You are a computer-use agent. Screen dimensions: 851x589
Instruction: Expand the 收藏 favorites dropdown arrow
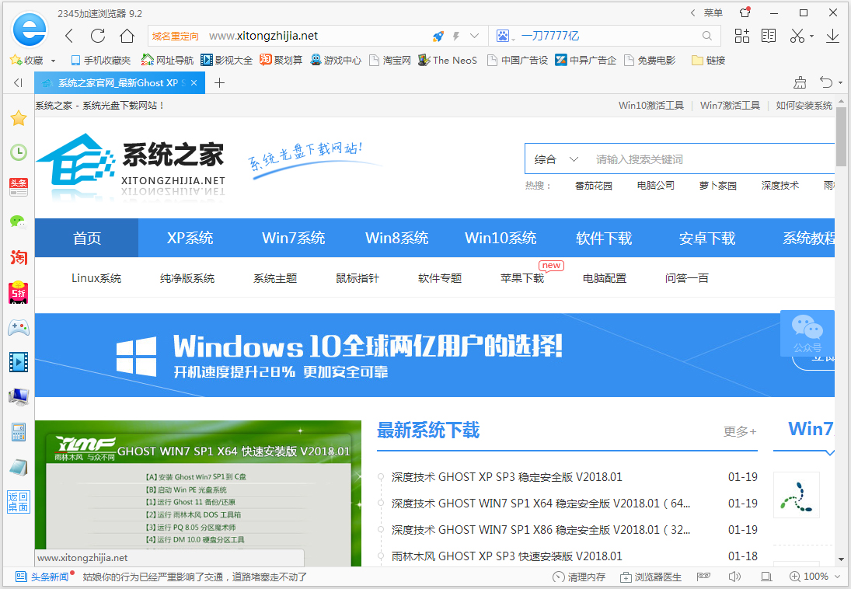(53, 61)
